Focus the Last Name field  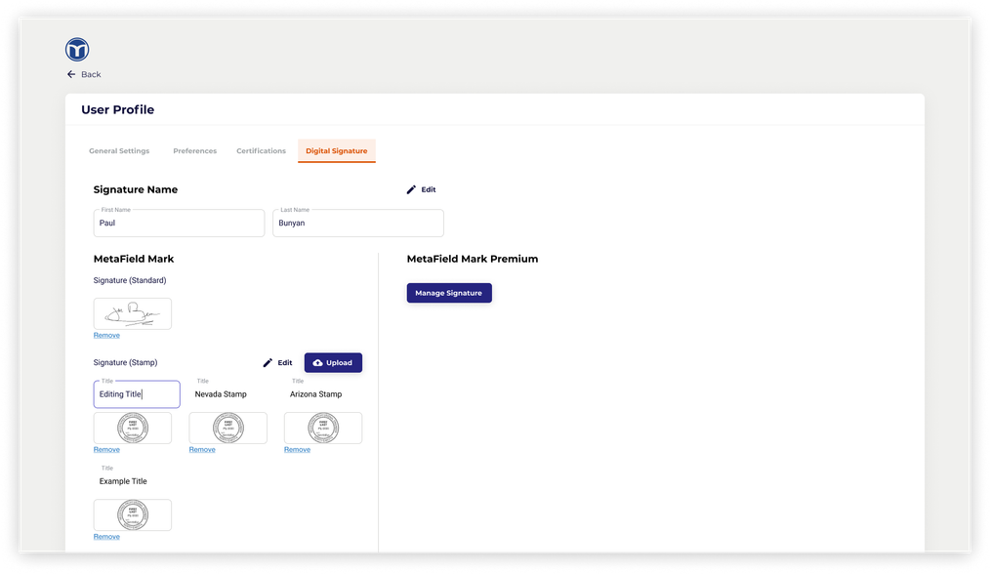click(x=357, y=224)
